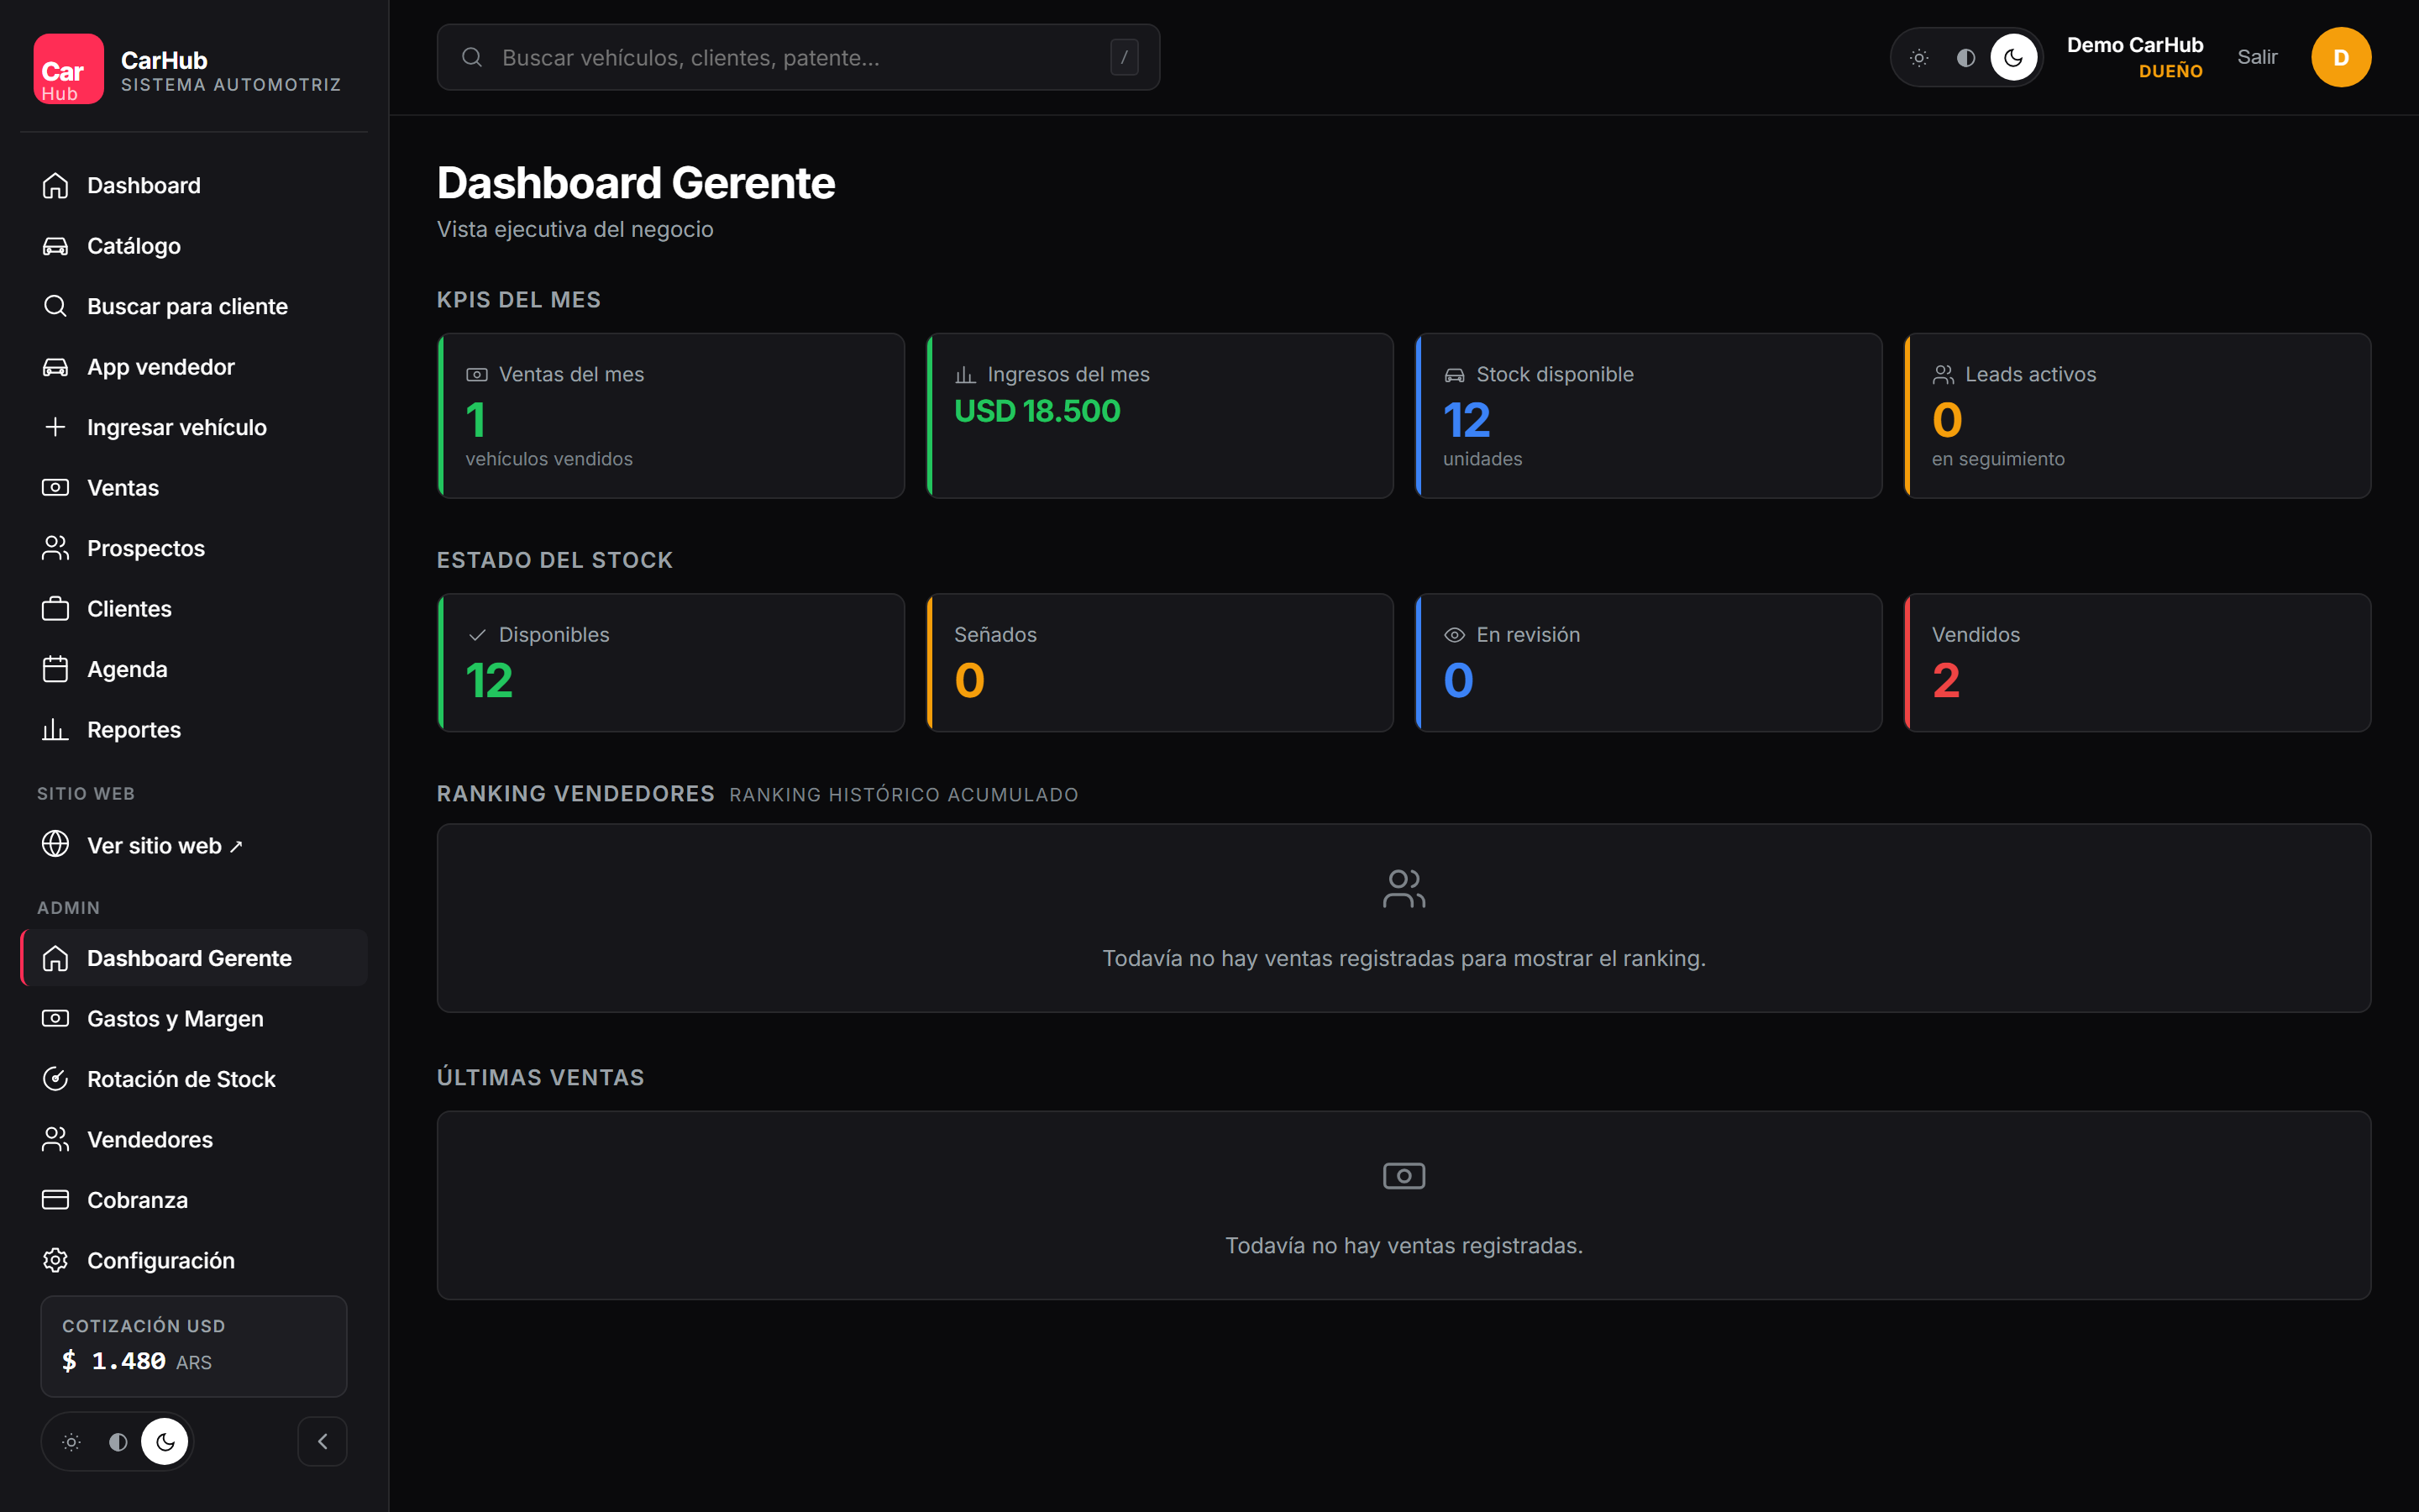Click the car icon on Stock disponible card
The height and width of the screenshot is (1512, 2419).
pos(1455,375)
